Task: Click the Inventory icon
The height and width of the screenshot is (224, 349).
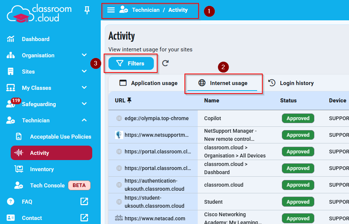Action: click(x=19, y=169)
